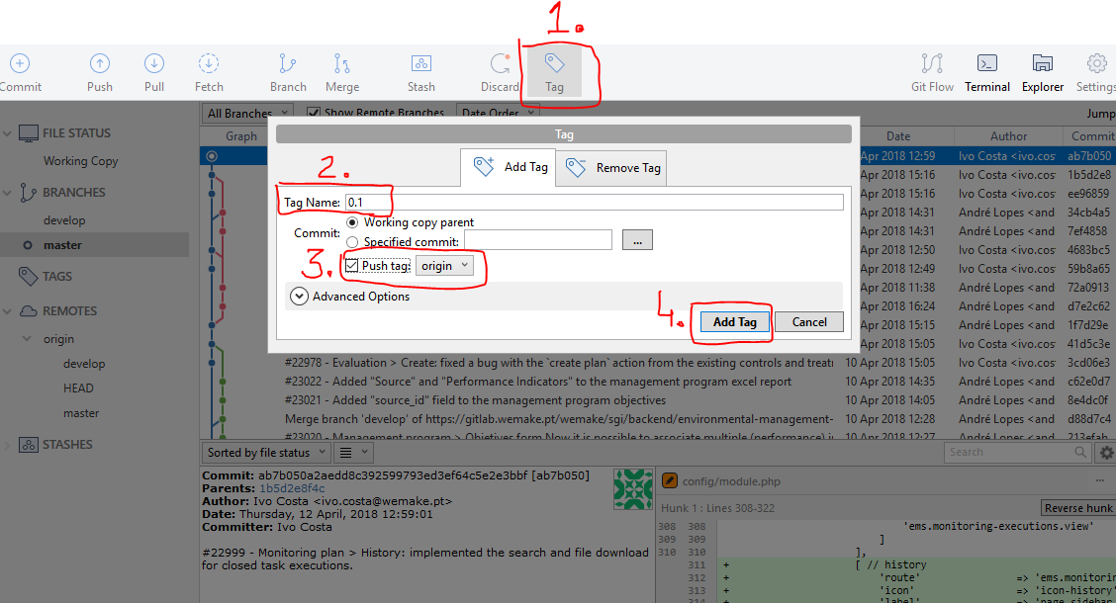
Task: Select the Specified commit radio option
Action: pos(352,241)
